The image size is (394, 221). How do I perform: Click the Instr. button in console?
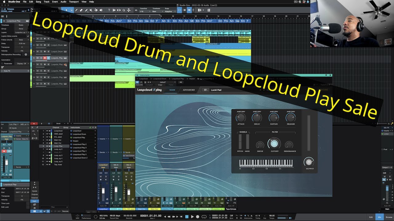(x=34, y=201)
